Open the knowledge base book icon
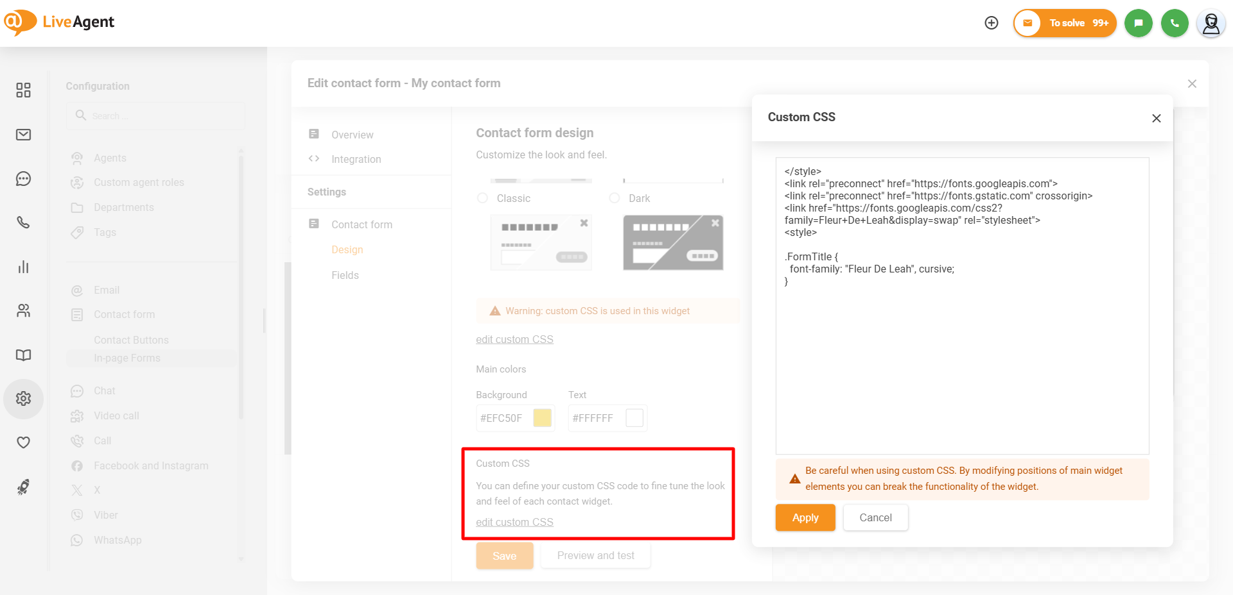The height and width of the screenshot is (595, 1233). point(23,355)
